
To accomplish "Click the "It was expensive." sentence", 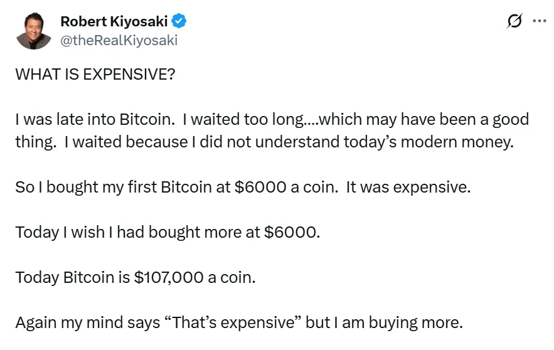I will tap(408, 187).
